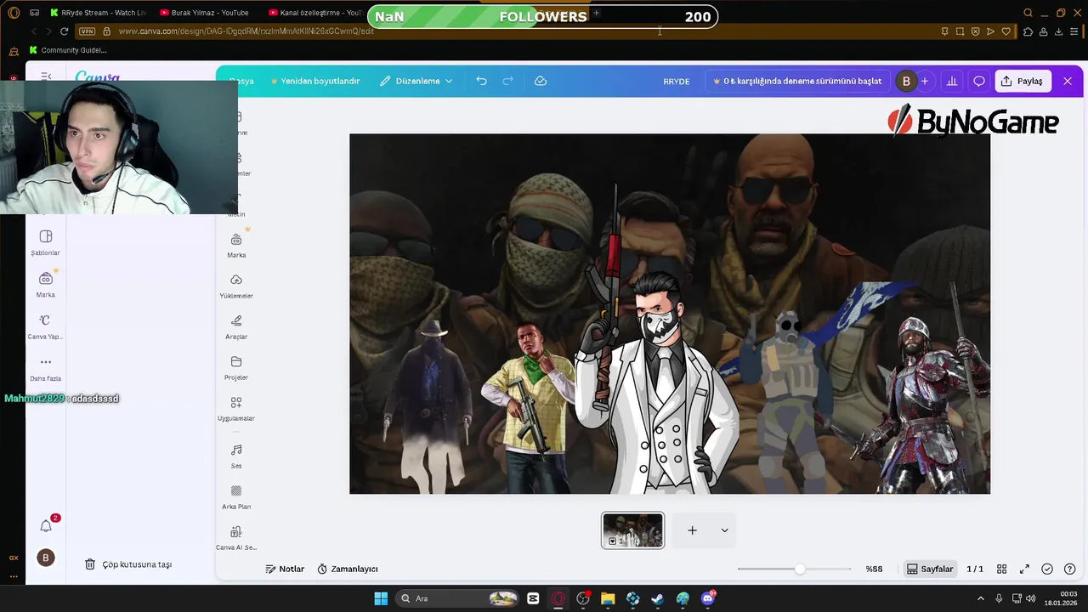
Task: Open the Canva AI panel
Action: [236, 538]
